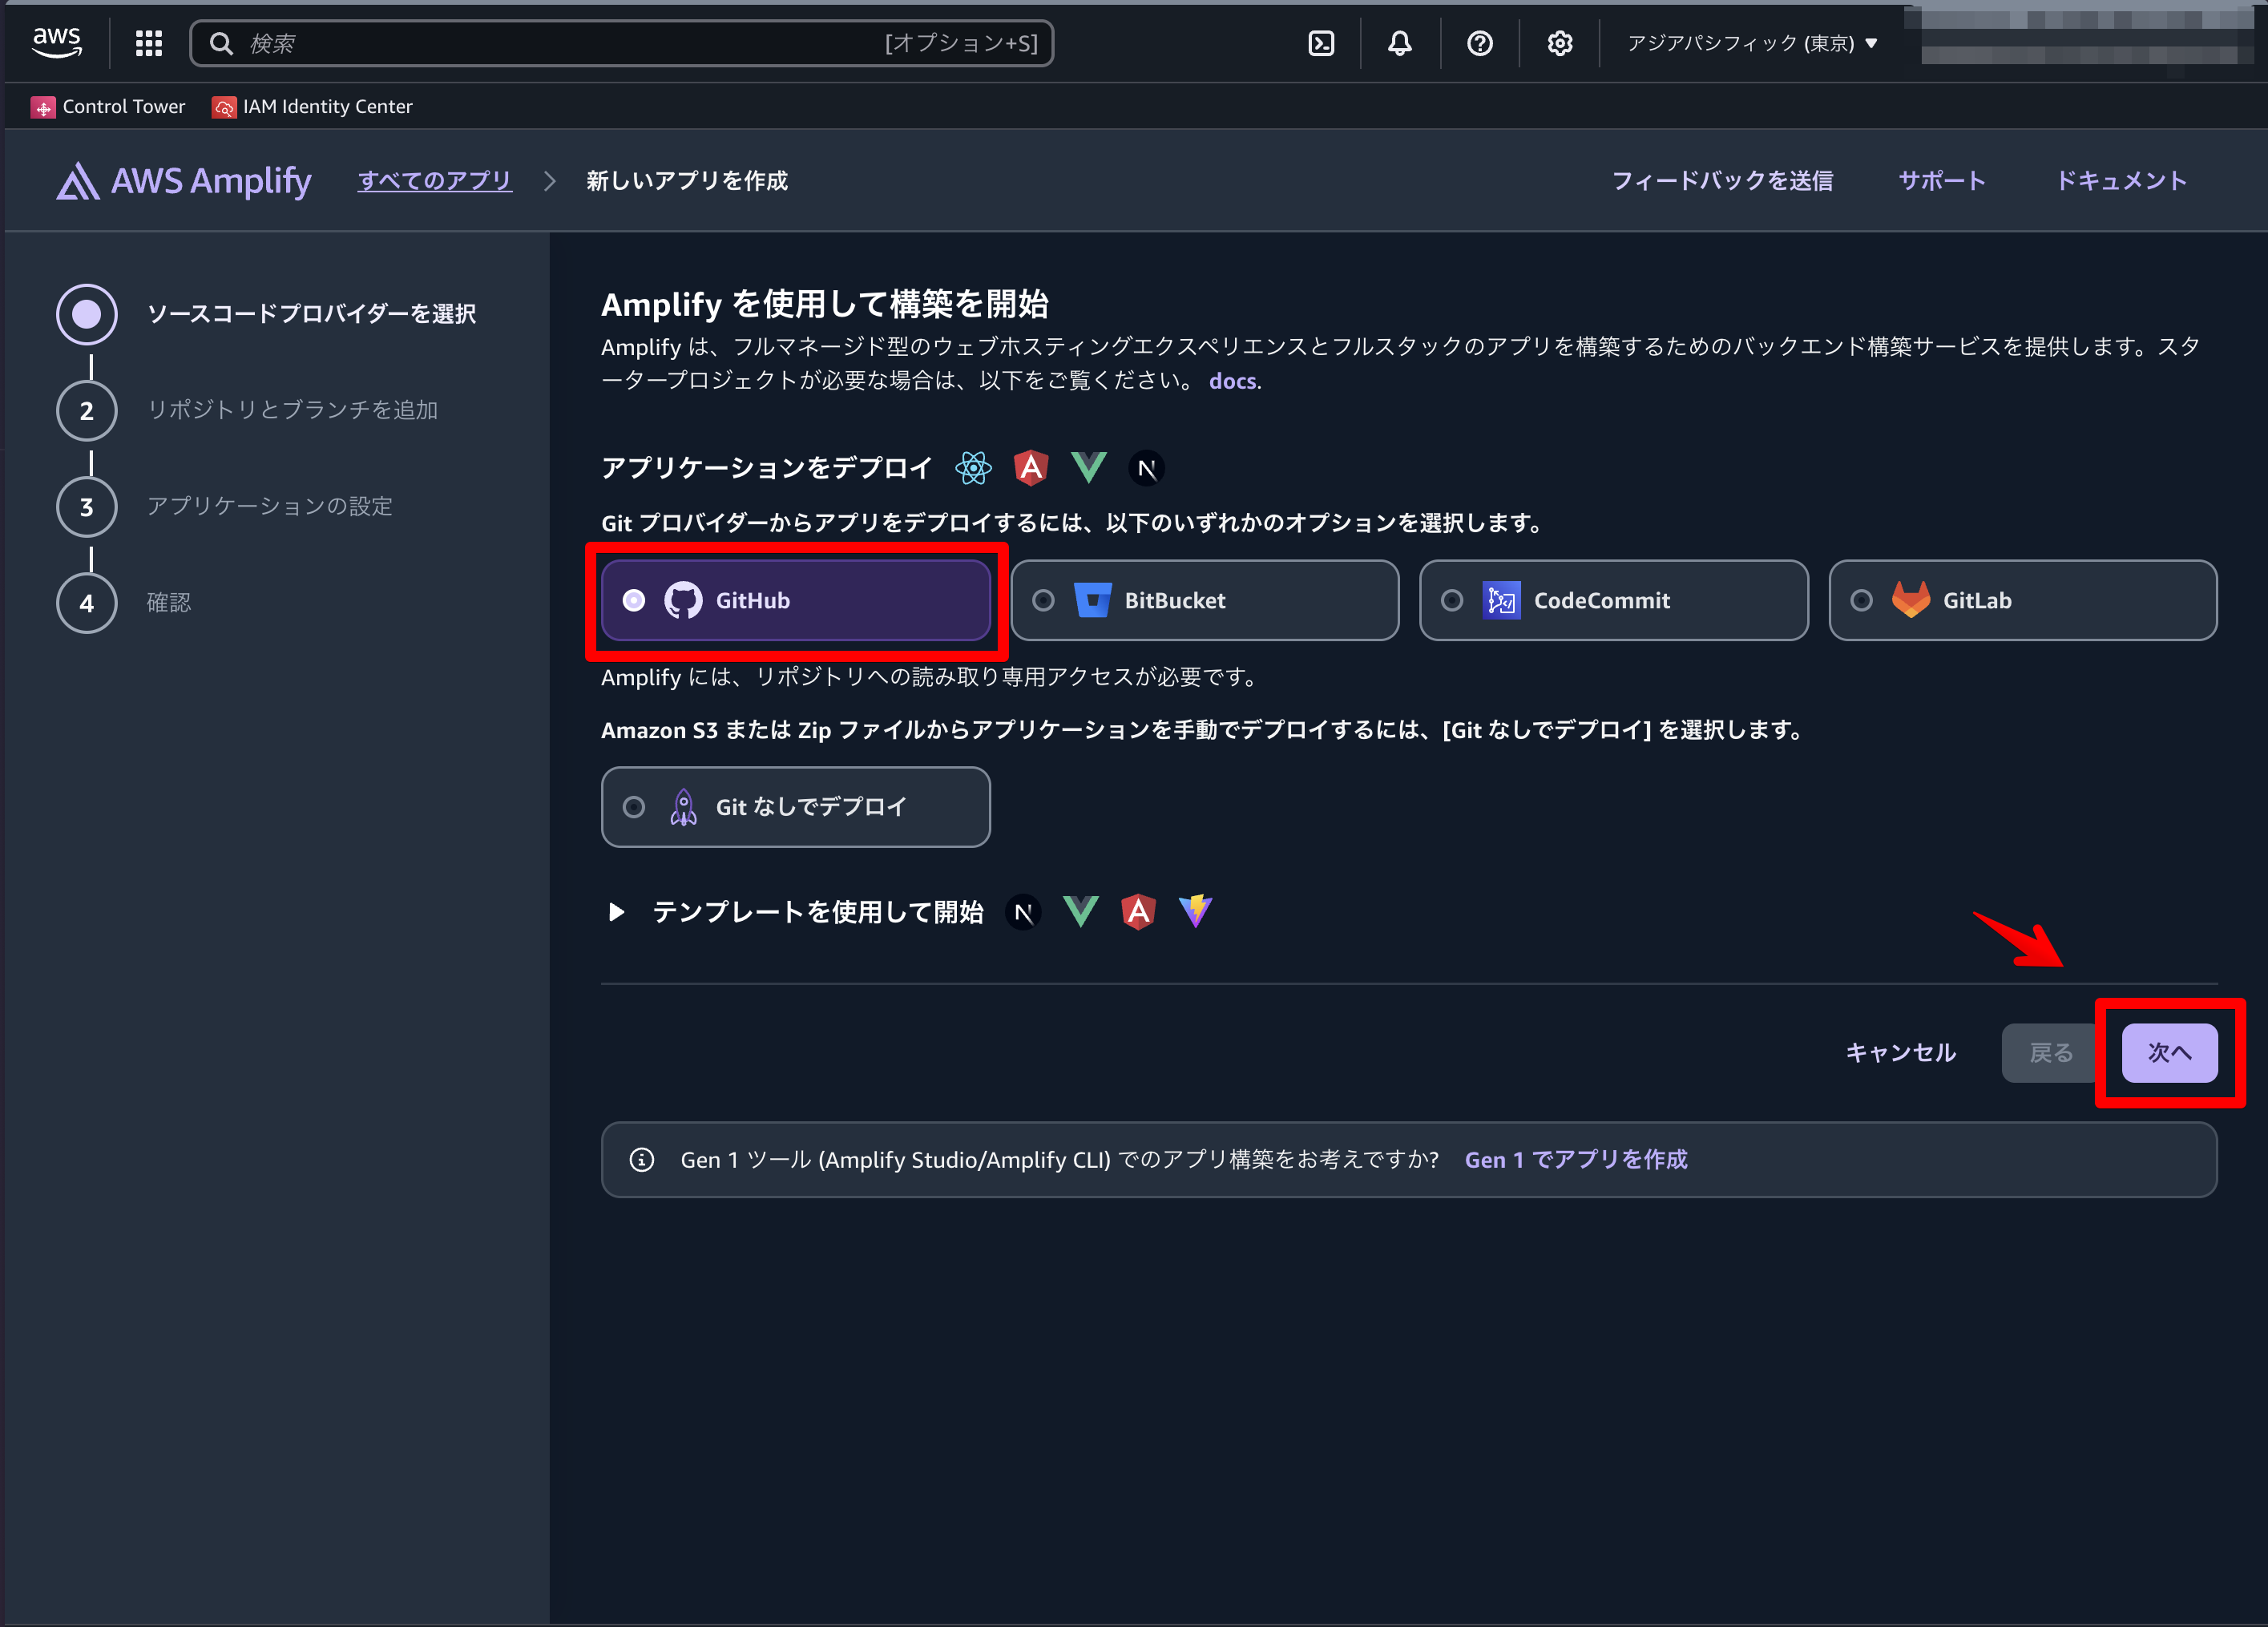Open the settings gear icon

tap(1559, 43)
